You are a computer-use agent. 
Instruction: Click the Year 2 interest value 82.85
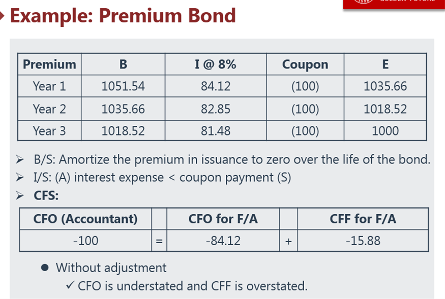216,109
